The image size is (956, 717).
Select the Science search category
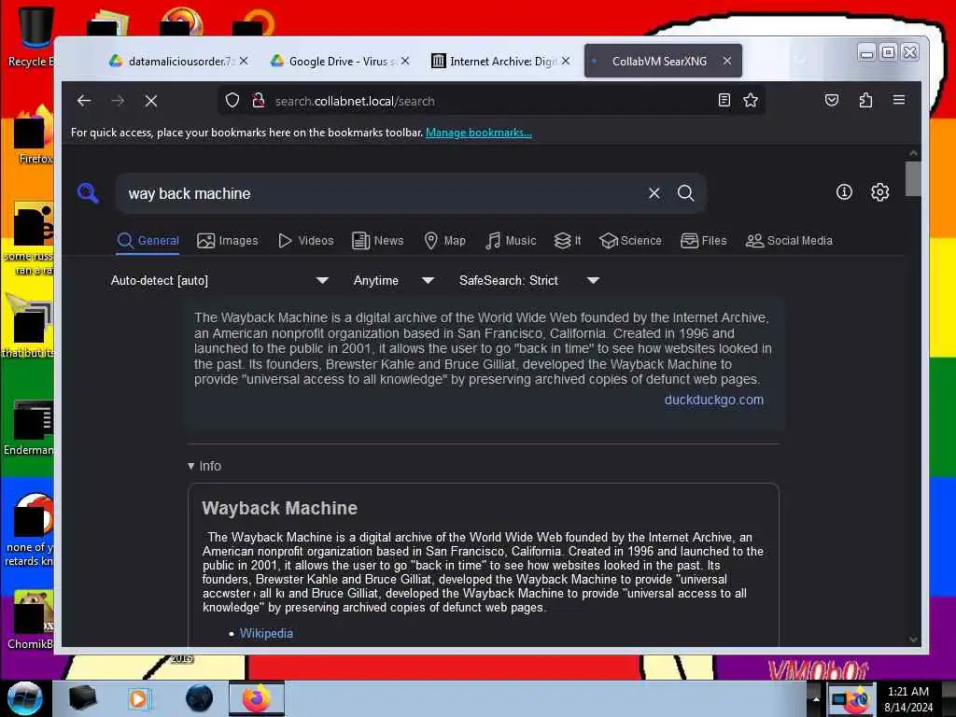(x=630, y=241)
